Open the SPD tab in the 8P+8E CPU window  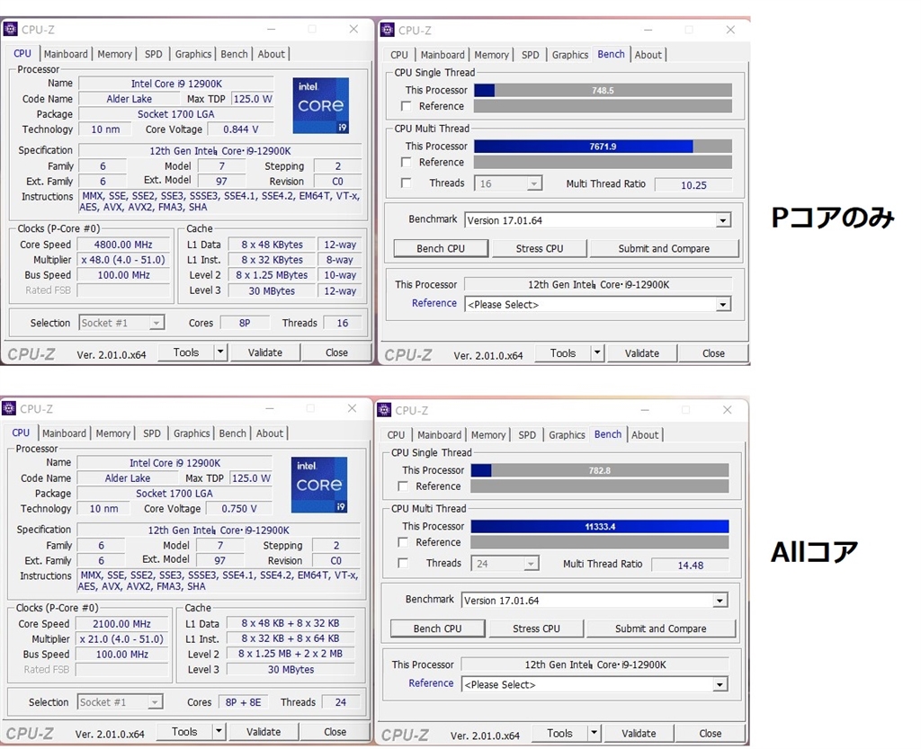[151, 433]
